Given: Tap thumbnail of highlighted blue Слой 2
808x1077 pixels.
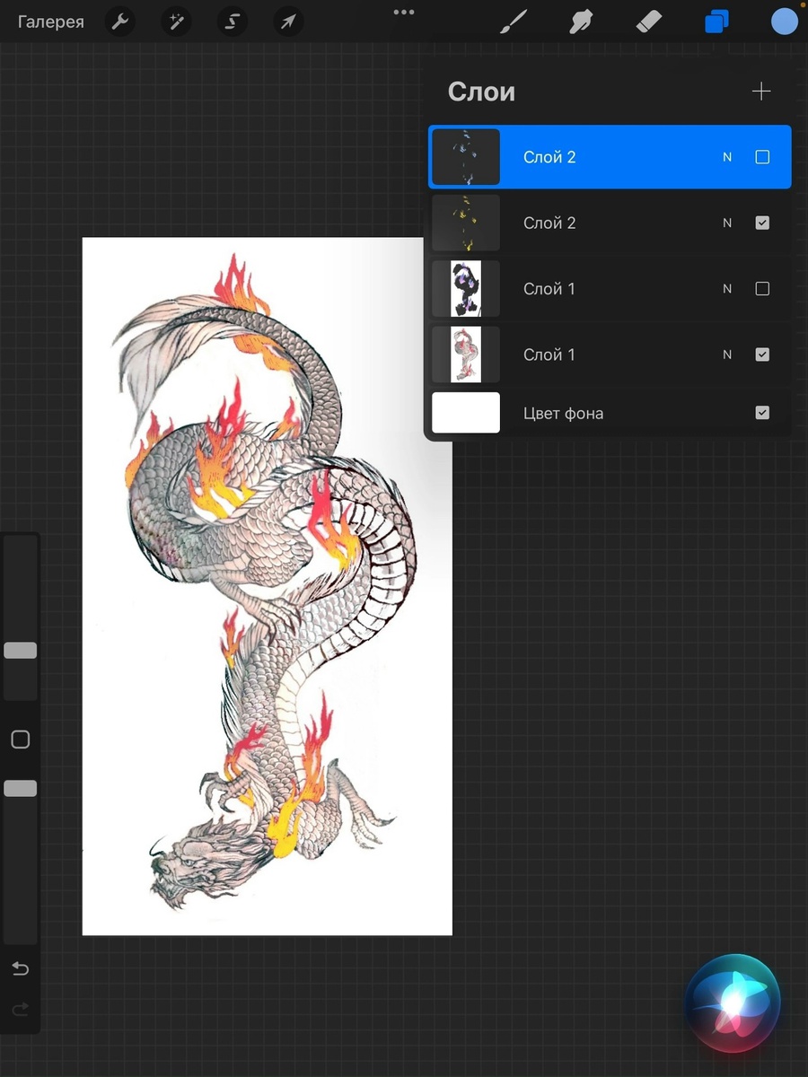Looking at the screenshot, I should click(466, 157).
